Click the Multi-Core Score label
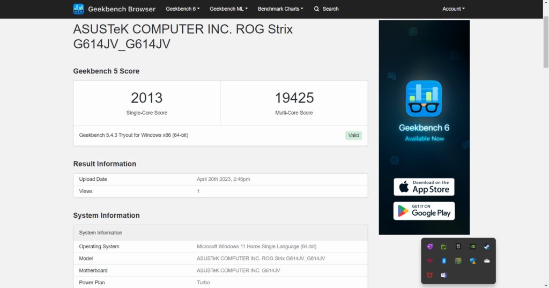 [x=294, y=113]
